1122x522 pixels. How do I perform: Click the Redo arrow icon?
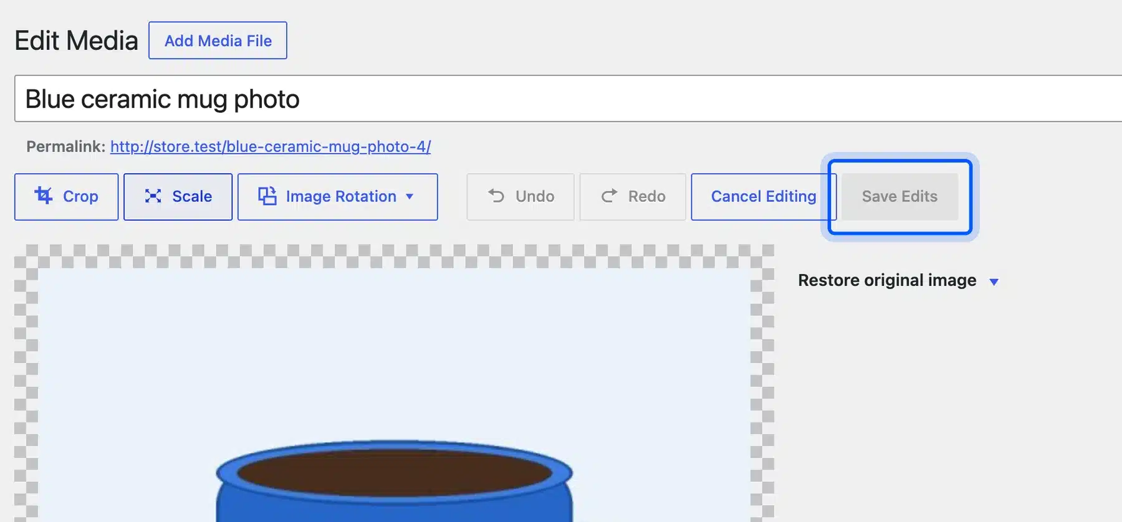609,196
